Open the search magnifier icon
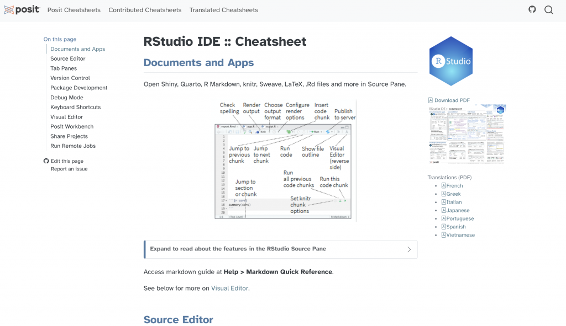The height and width of the screenshot is (326, 566). [x=549, y=10]
